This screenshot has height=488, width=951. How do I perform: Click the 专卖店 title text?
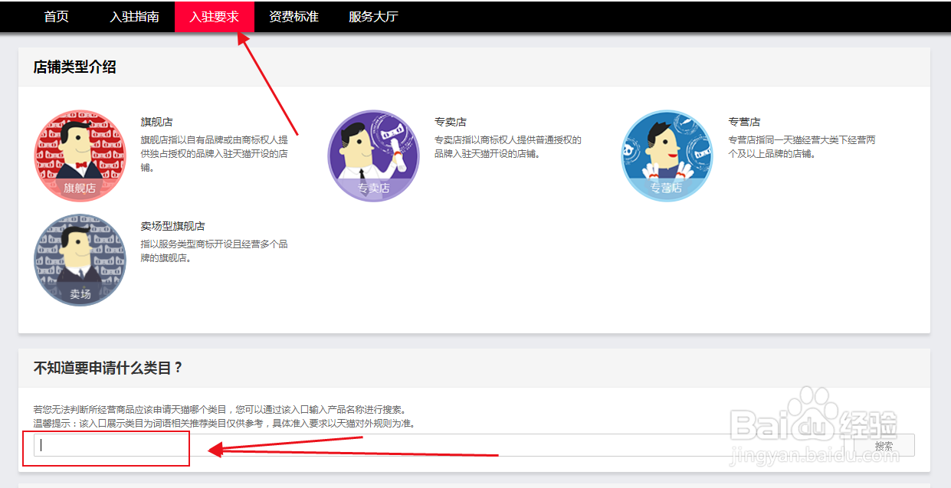pos(451,122)
